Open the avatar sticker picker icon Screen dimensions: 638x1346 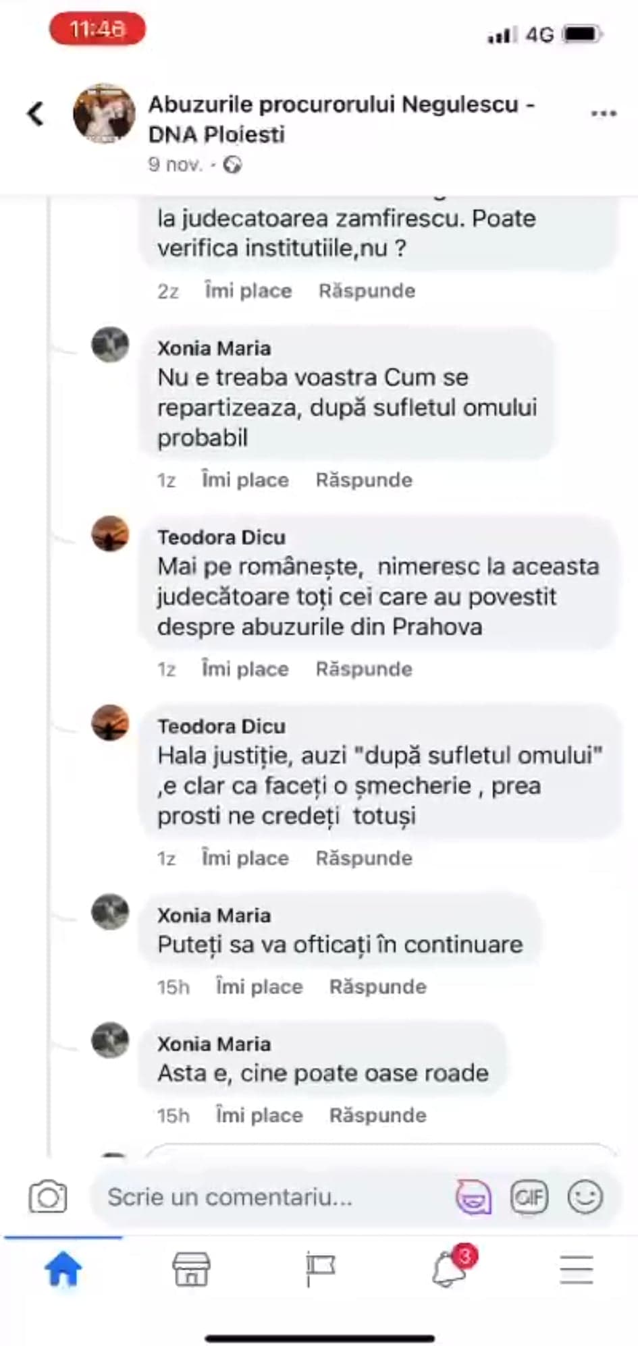[473, 1198]
